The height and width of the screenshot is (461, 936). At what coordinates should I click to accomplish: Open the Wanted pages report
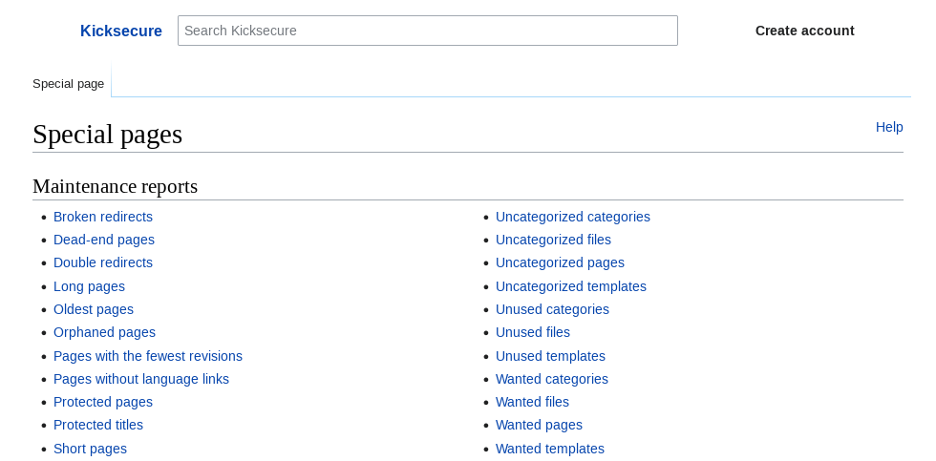pyautogui.click(x=539, y=425)
